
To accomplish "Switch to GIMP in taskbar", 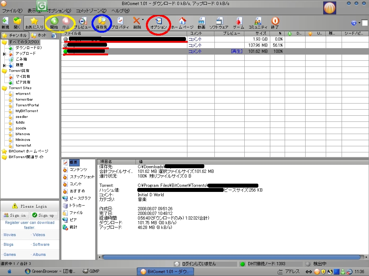I will tap(91, 271).
